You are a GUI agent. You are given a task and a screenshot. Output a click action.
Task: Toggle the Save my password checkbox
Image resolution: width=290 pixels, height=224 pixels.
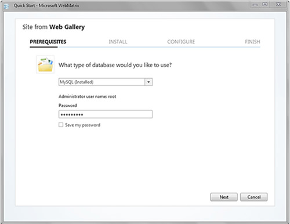61,125
